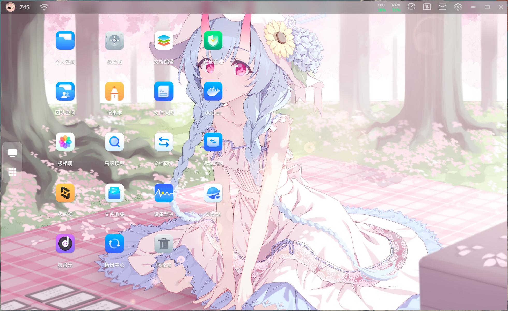Launch the 记事本 notepad app
Screen dimensions: 508x311
(114, 91)
